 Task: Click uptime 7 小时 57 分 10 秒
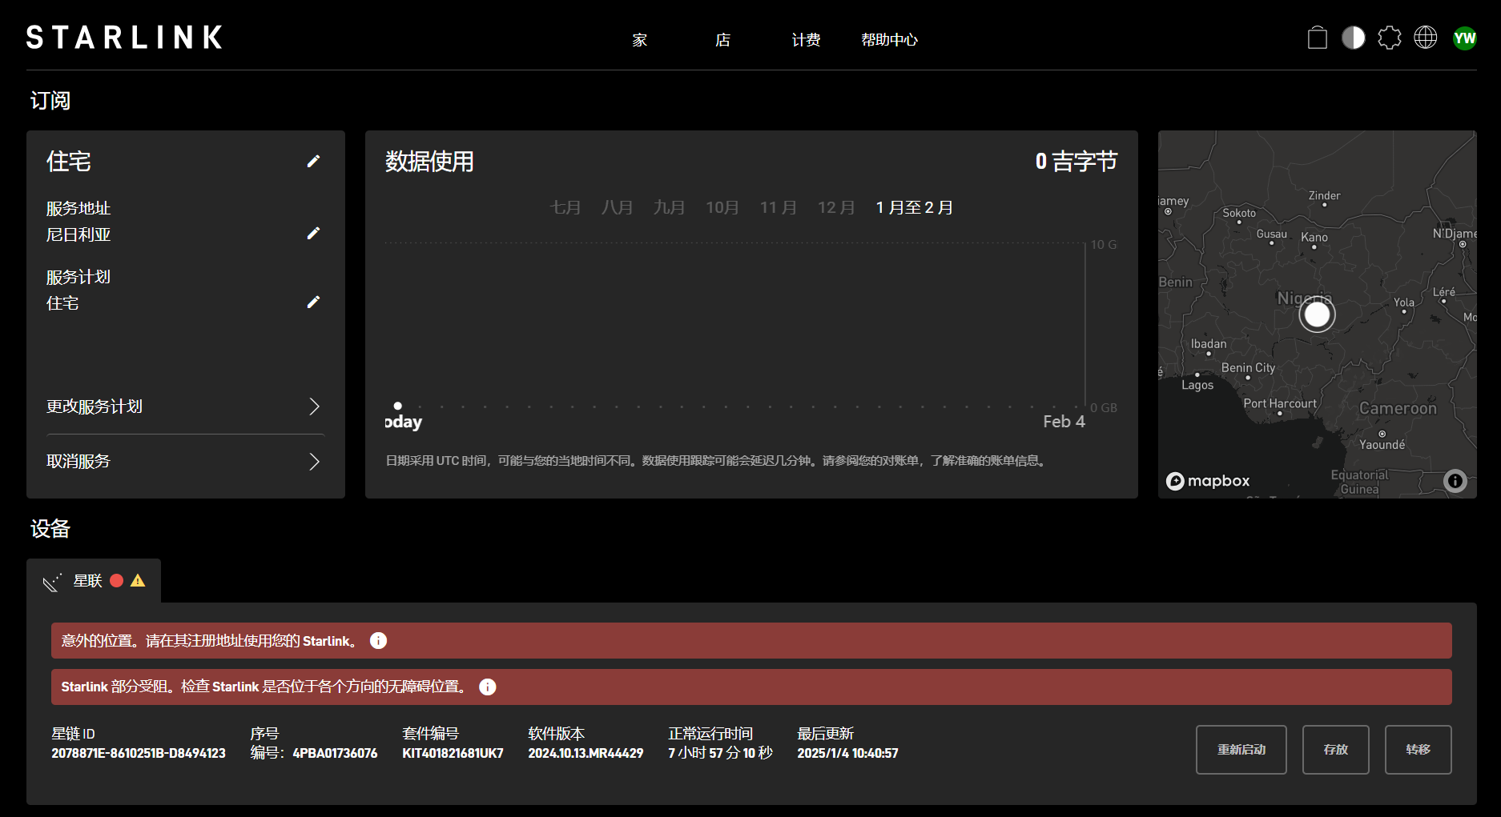point(720,754)
